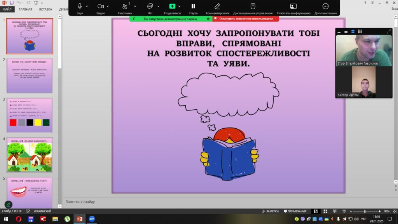
Task: Open the Zoom Участники participants panel
Action: (x=125, y=6)
